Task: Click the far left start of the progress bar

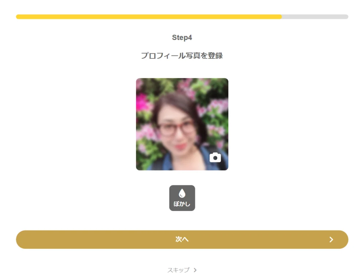Action: click(18, 17)
